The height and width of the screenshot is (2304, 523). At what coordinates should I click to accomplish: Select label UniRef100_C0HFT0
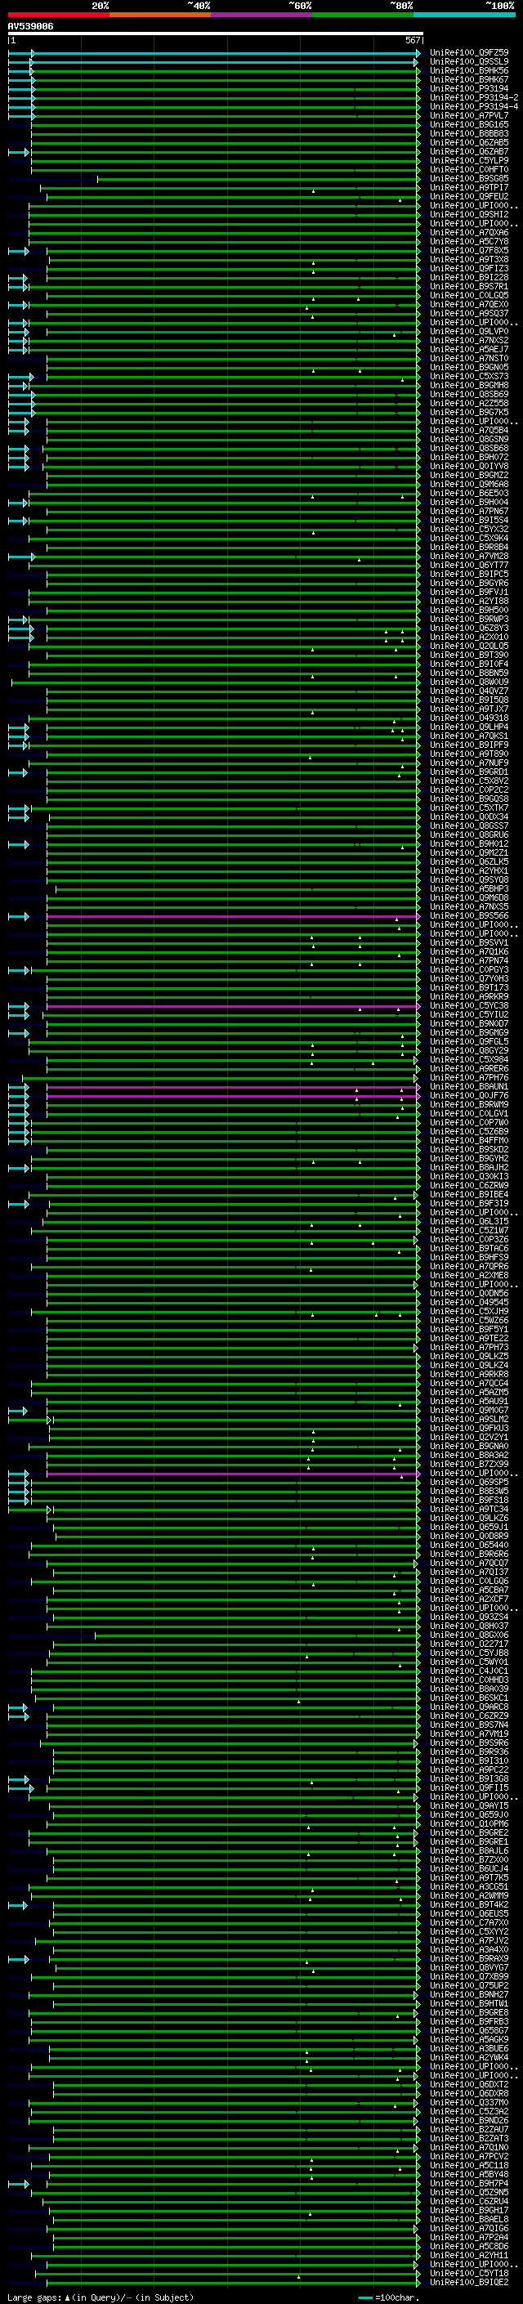[469, 170]
